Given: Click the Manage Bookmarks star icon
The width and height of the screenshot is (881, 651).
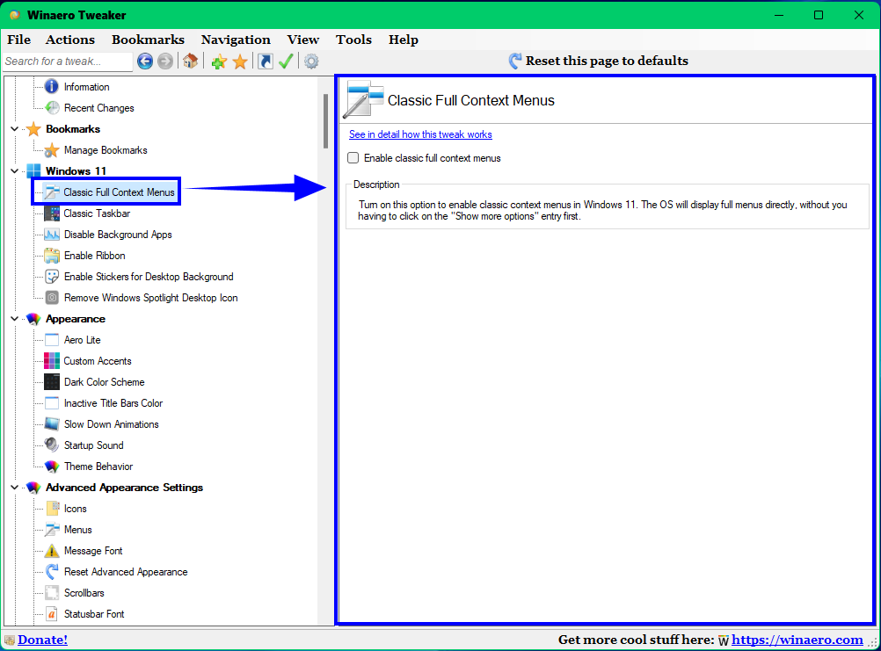Looking at the screenshot, I should tap(52, 150).
